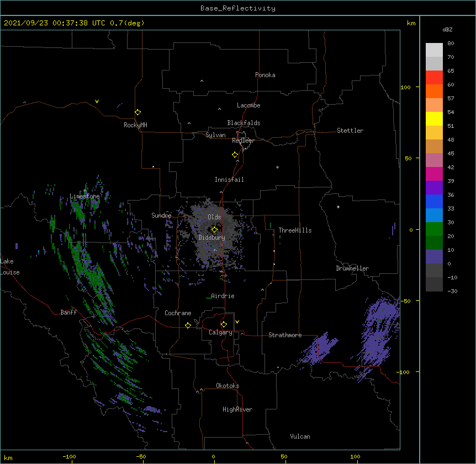Pick the magenta 42–39 dBZ legend swatch
The height and width of the screenshot is (464, 476).
pos(434,174)
